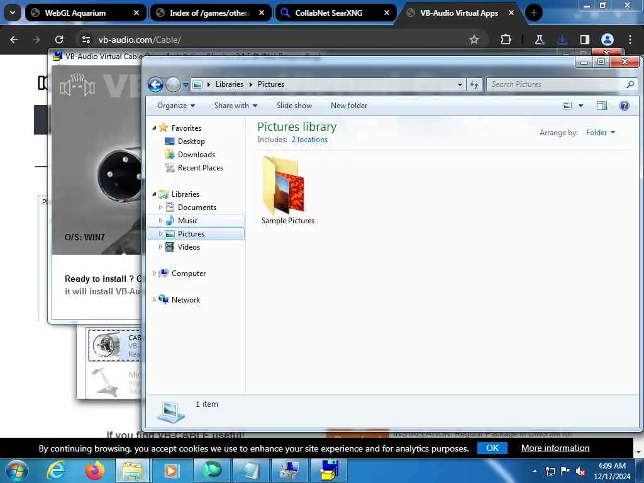Toggle the preview pane icon
This screenshot has height=483, width=644.
602,106
